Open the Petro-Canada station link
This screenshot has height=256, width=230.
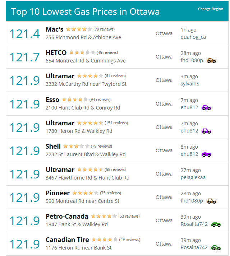67,217
